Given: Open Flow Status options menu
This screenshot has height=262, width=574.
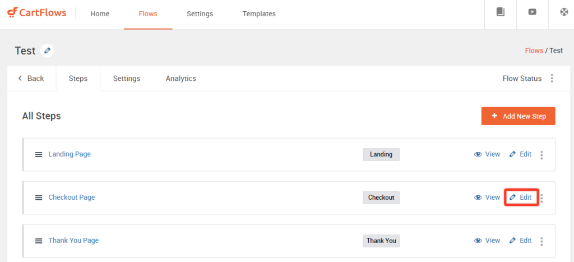Looking at the screenshot, I should 552,79.
